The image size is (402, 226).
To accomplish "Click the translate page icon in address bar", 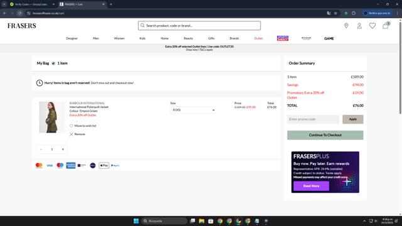I will [329, 13].
